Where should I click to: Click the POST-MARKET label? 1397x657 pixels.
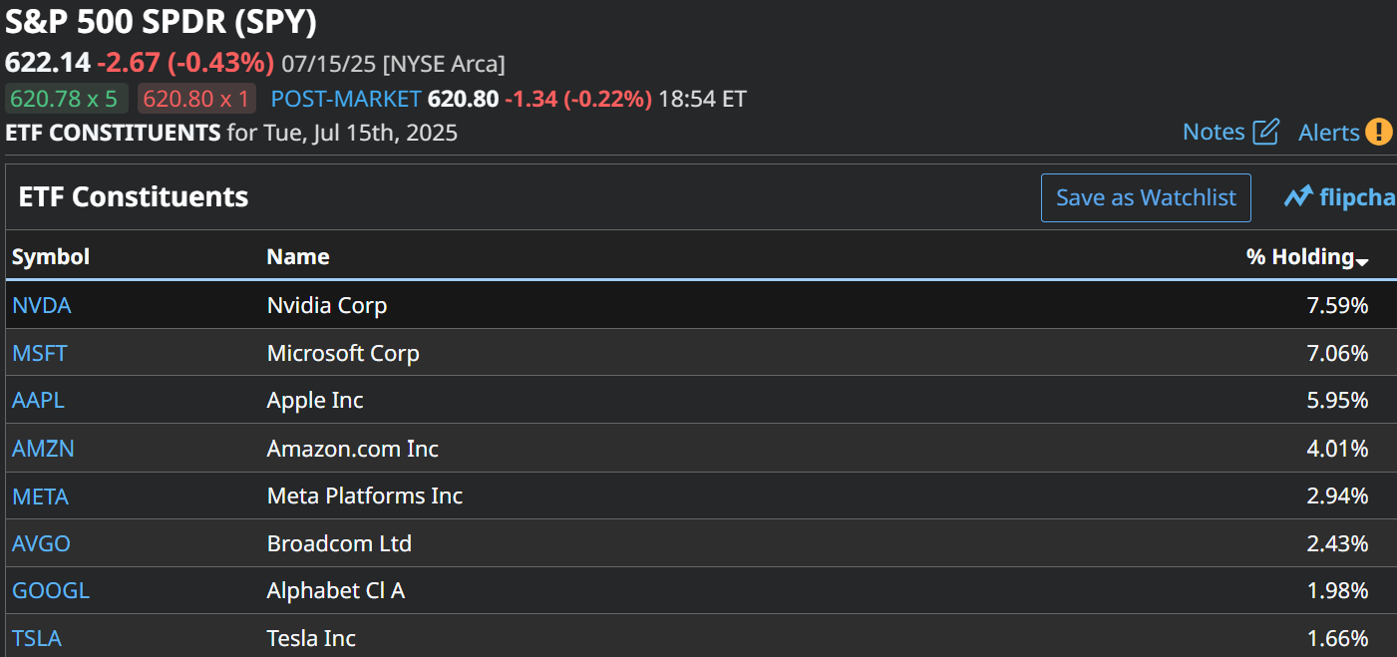click(346, 99)
